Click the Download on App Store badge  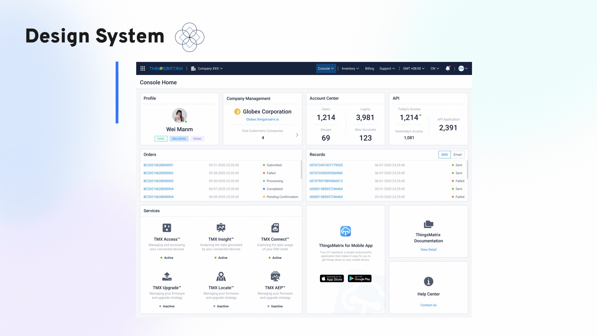[x=332, y=279]
